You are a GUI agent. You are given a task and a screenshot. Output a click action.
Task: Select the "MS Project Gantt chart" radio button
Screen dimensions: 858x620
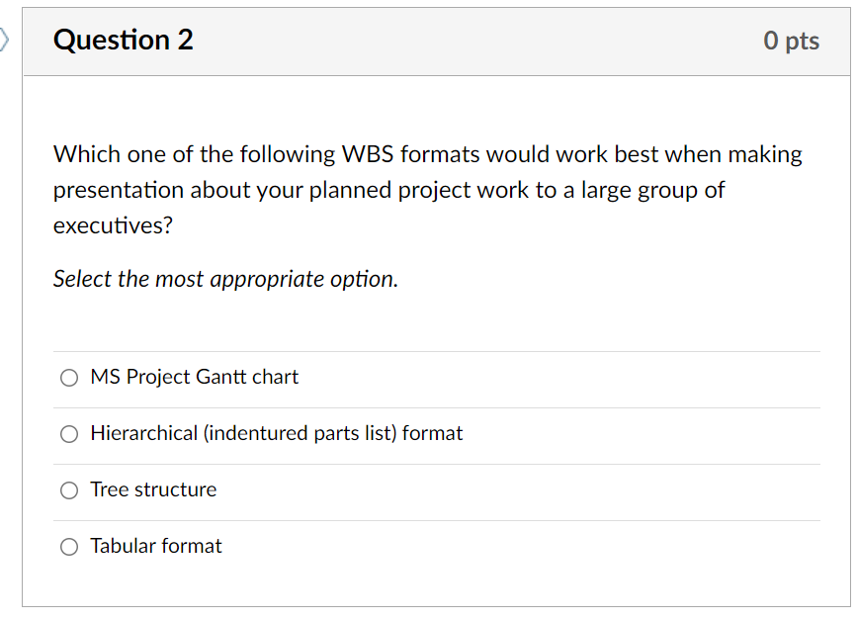pyautogui.click(x=68, y=378)
